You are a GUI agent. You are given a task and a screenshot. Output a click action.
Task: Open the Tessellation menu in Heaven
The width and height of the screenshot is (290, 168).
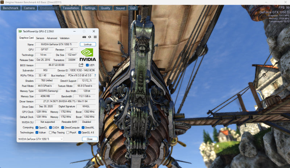tap(71, 8)
